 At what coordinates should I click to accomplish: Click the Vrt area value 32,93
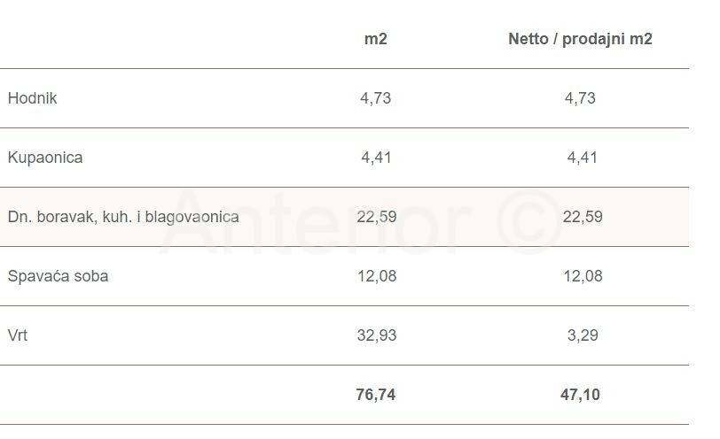click(x=375, y=335)
